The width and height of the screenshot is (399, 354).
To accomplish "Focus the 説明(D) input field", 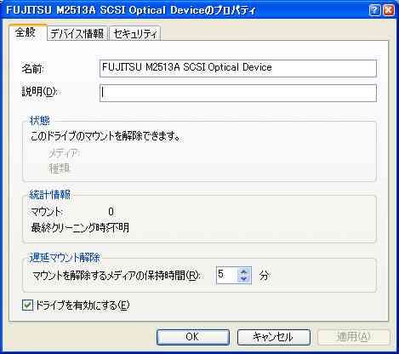I will pos(238,93).
